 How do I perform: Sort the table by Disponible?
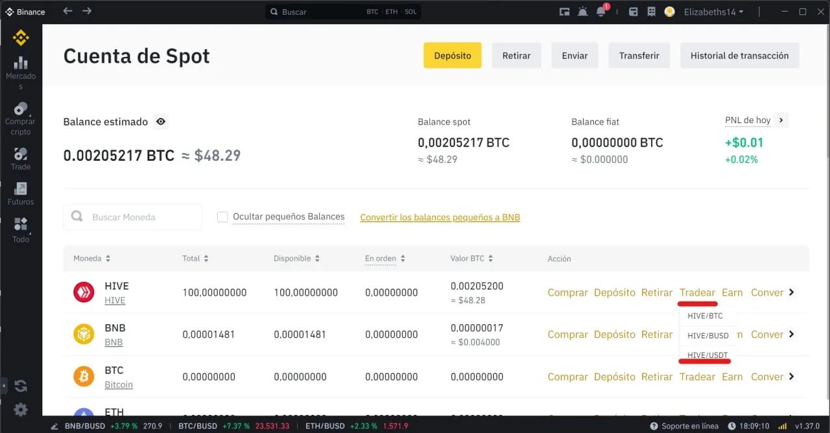coord(297,258)
